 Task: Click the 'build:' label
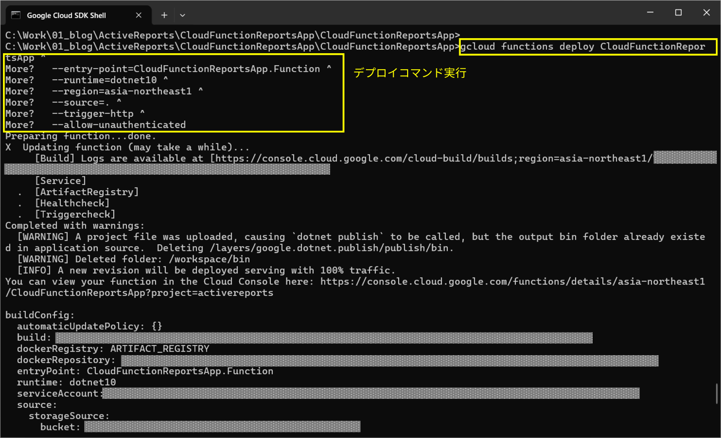34,338
